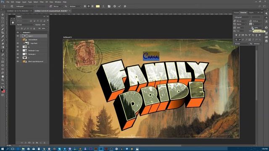Click the red background color swatch

point(4,91)
